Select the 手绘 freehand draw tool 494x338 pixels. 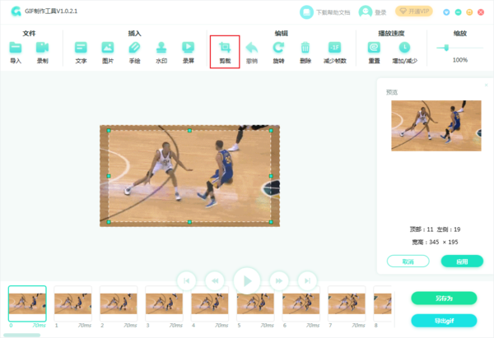tap(134, 48)
